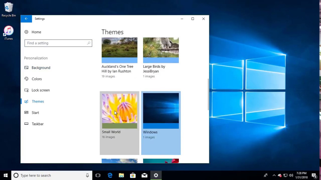
Task: Open Microsoft Edge from the taskbar
Action: coord(110,175)
